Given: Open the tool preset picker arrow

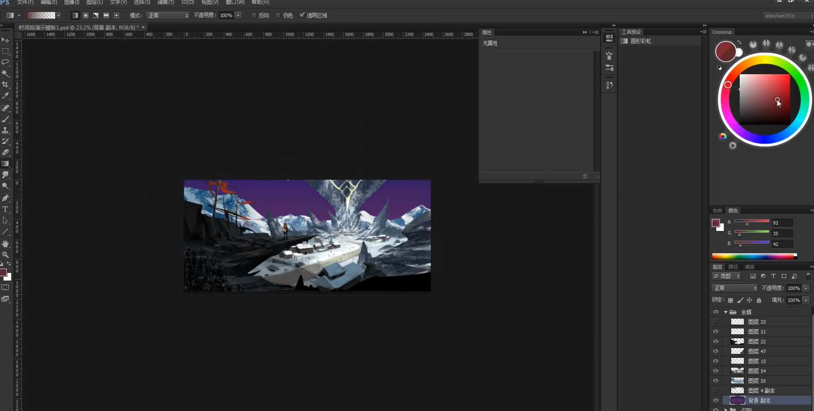Looking at the screenshot, I should (19, 16).
